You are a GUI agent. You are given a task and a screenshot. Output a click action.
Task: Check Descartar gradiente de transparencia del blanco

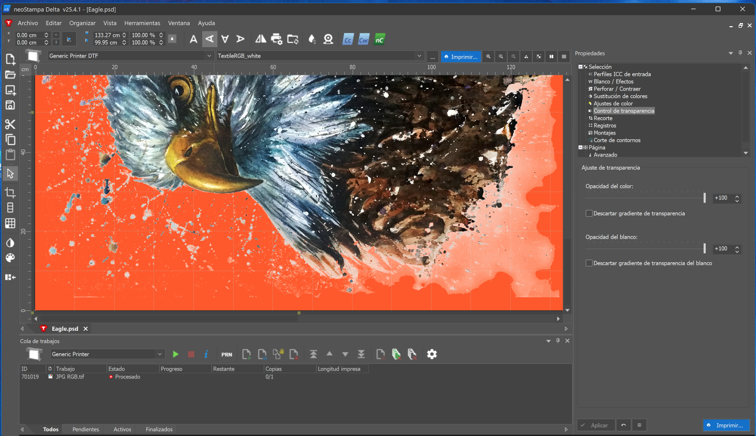pos(589,263)
